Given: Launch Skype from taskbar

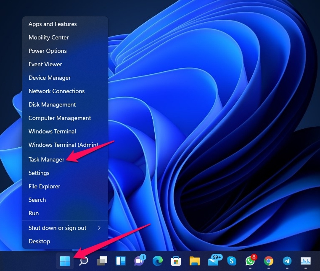Looking at the screenshot, I should (232, 261).
